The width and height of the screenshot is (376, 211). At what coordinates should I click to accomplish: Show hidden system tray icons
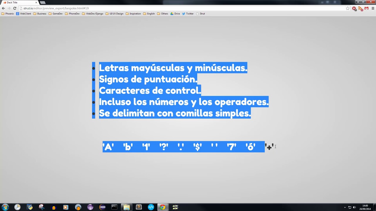pos(345,207)
